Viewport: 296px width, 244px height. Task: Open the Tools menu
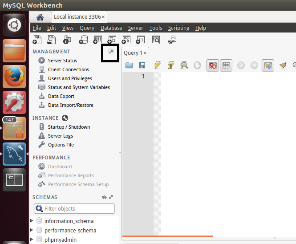pos(156,28)
